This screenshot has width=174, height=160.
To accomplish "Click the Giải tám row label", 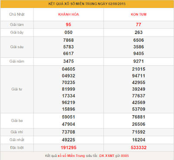I will click(17, 24).
